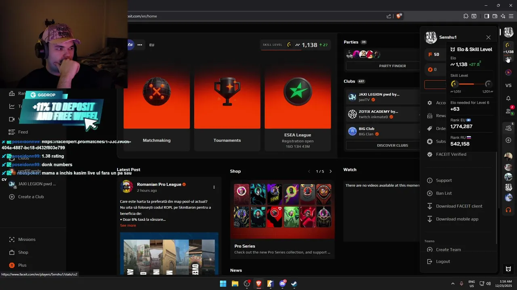Screen dimensions: 517x290
Task: Open Shop in left navigation
Action: (23, 252)
